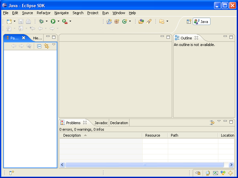Switch to the Declaration tab

(x=119, y=123)
